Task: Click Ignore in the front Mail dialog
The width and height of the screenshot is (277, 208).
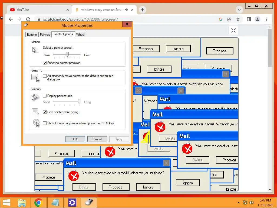Action: [148, 187]
